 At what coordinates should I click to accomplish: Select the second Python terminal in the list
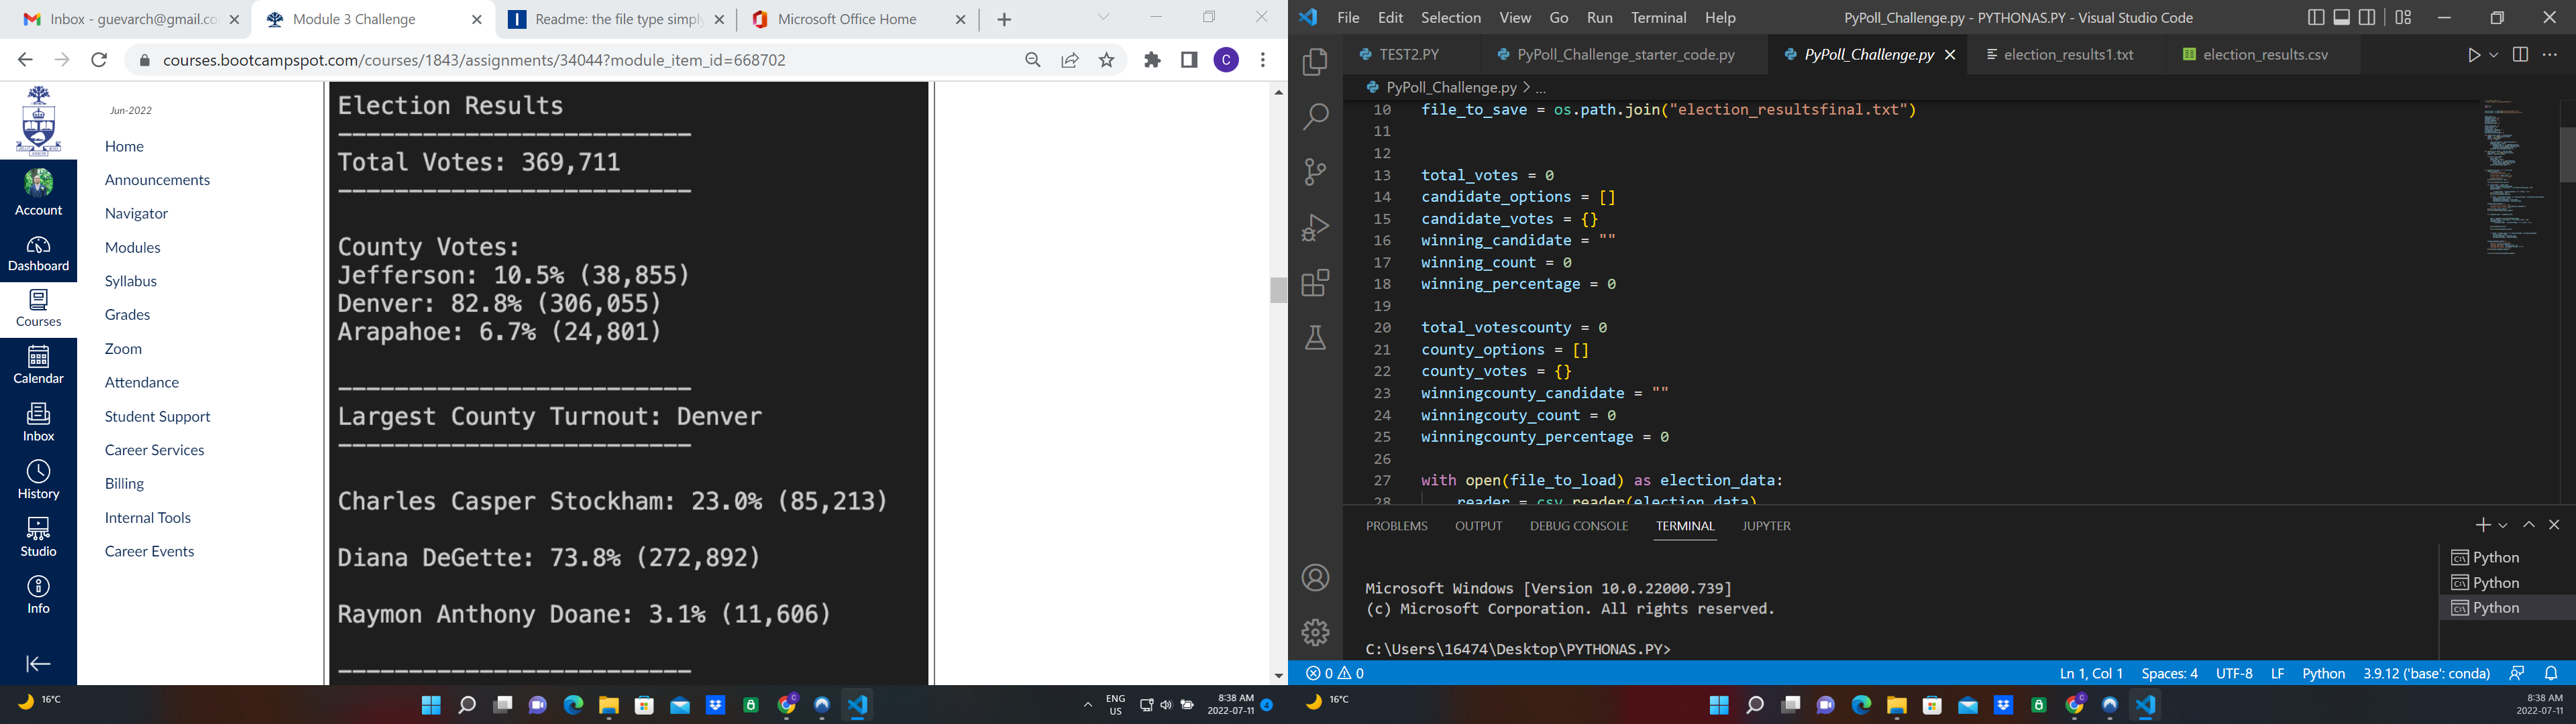(x=2495, y=582)
